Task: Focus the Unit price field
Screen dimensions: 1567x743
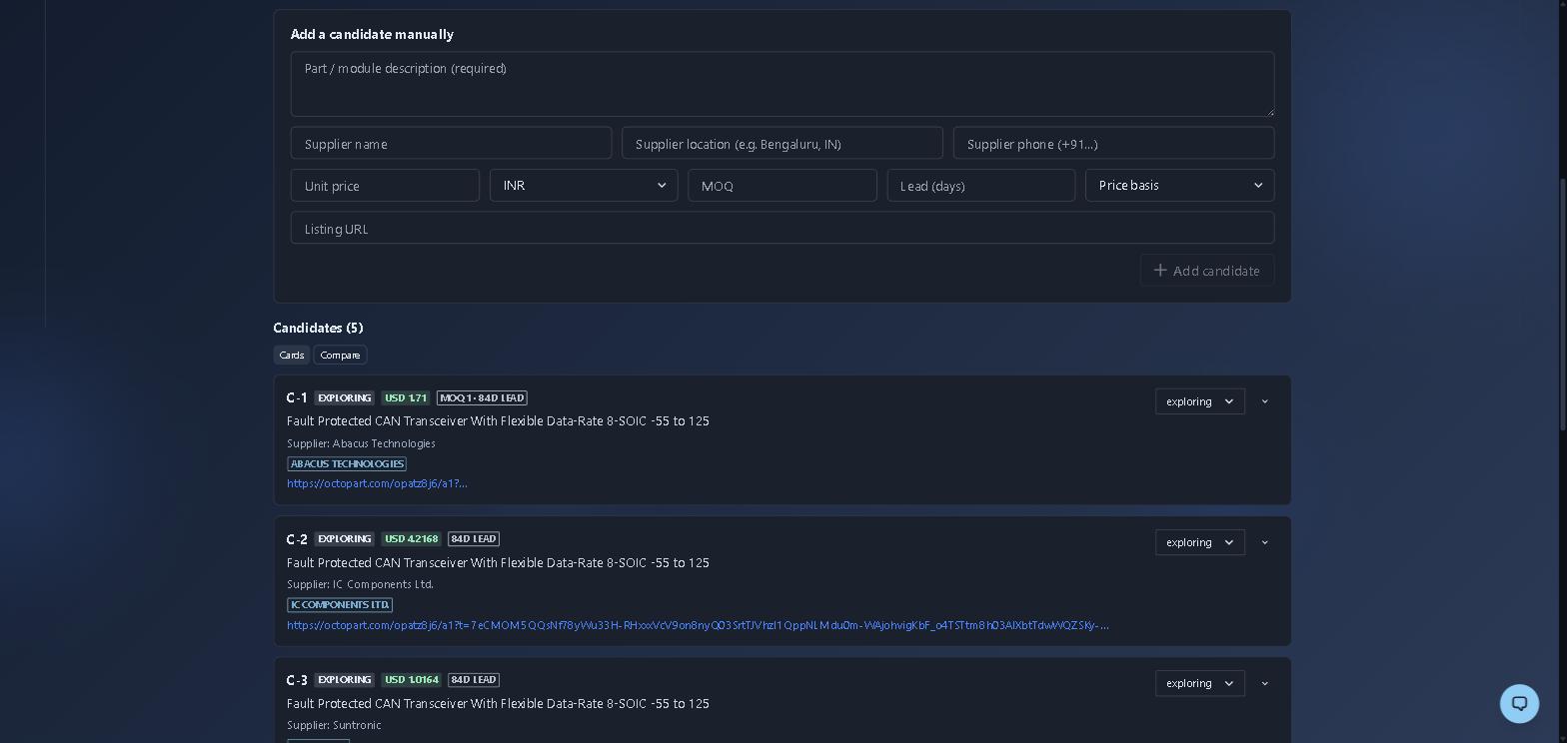Action: (x=385, y=186)
